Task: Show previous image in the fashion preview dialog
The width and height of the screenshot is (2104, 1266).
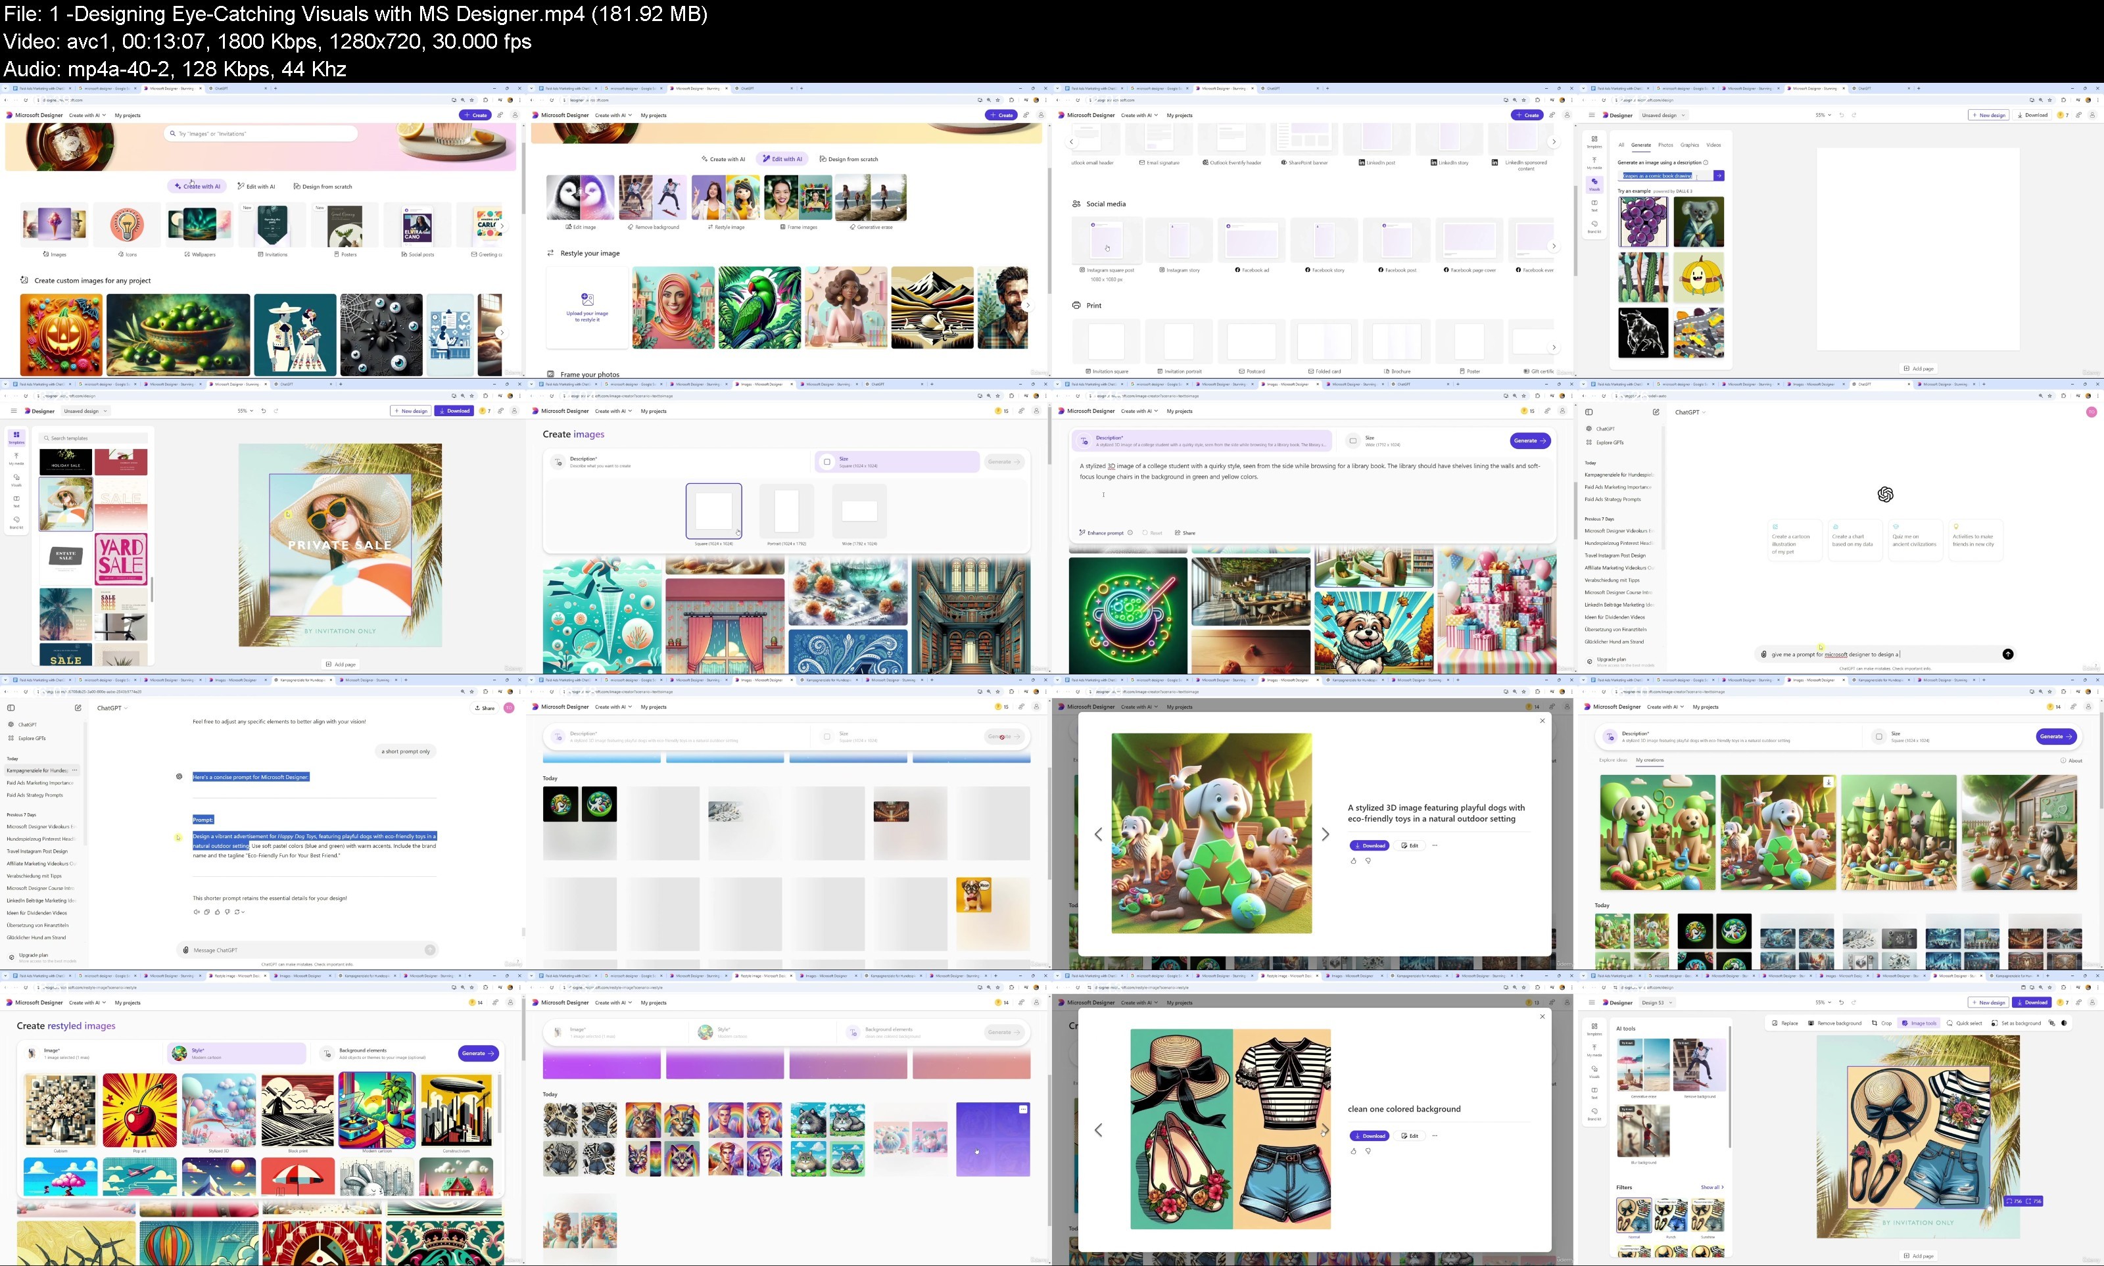Action: (x=1098, y=1129)
